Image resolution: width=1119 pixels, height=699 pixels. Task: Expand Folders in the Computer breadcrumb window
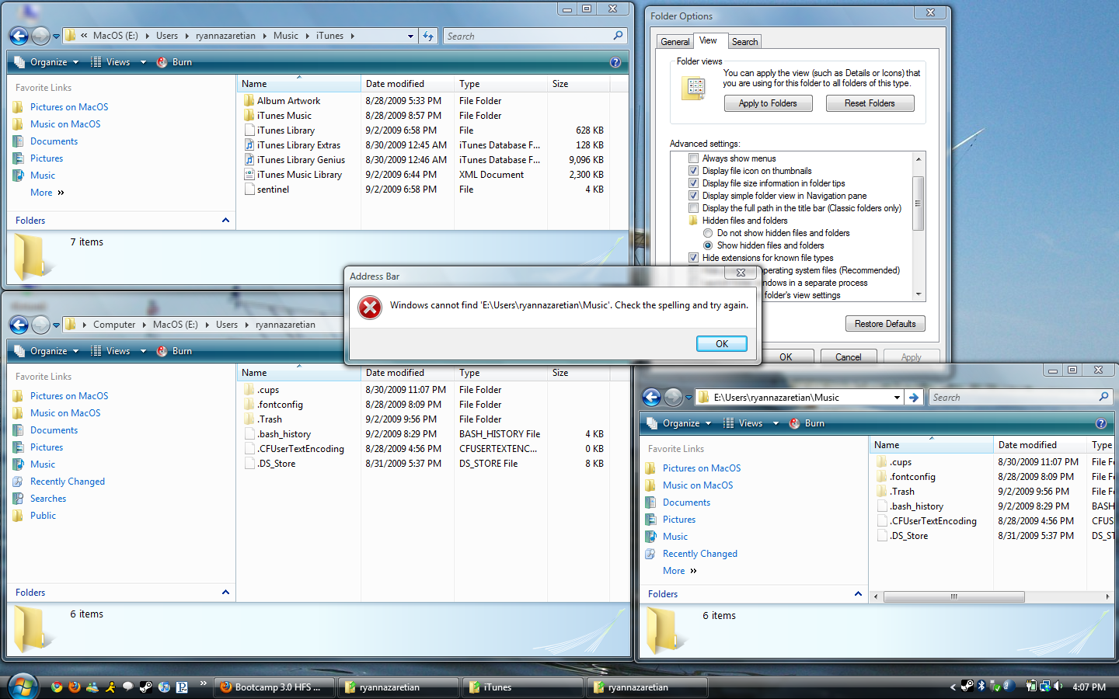[225, 593]
